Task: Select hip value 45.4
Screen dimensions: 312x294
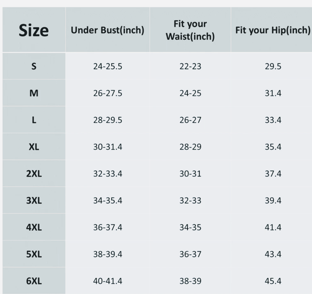Action: pyautogui.click(x=273, y=281)
